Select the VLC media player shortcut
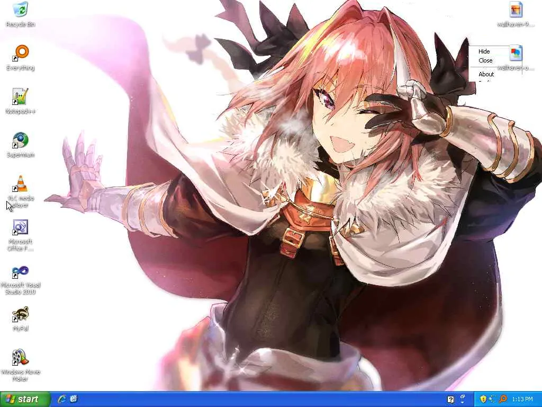This screenshot has height=407, width=542. tap(21, 191)
